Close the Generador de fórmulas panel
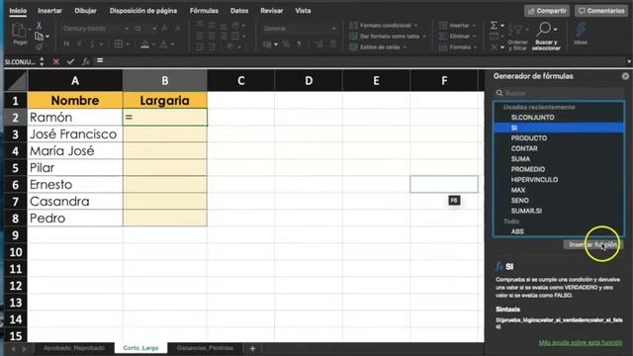Image resolution: width=633 pixels, height=356 pixels. 625,76
